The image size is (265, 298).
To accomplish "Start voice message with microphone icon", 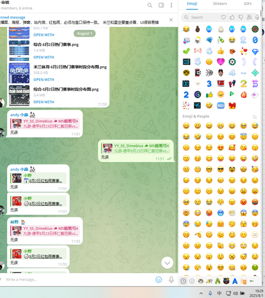I will [x=171, y=280].
